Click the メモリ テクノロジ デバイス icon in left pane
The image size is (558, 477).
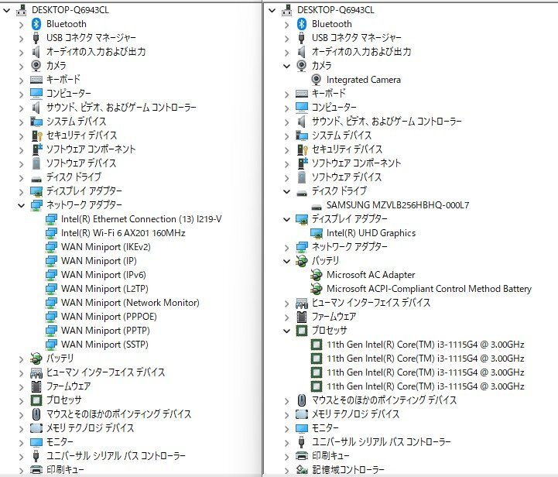pyautogui.click(x=36, y=428)
